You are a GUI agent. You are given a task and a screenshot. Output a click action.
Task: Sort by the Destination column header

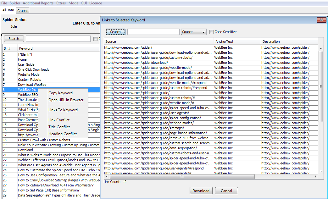(290, 41)
